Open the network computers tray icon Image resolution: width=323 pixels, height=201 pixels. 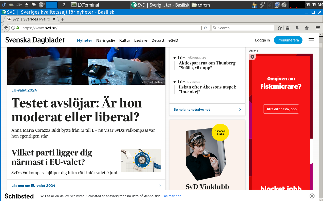[x=277, y=5]
